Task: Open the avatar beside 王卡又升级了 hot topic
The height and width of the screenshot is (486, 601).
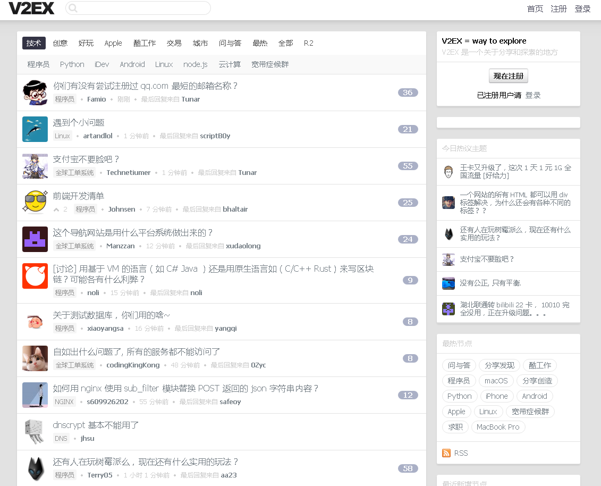Action: 448,171
